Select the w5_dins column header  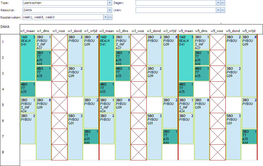click(201, 31)
